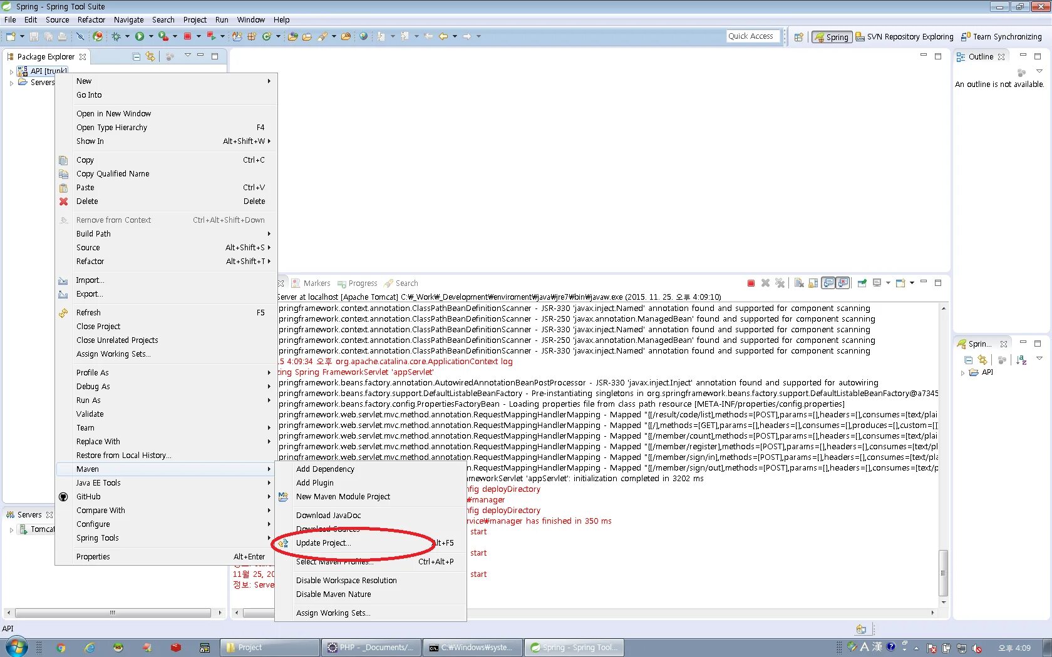Switch to the Spring perspective
This screenshot has width=1052, height=657.
[x=832, y=37]
